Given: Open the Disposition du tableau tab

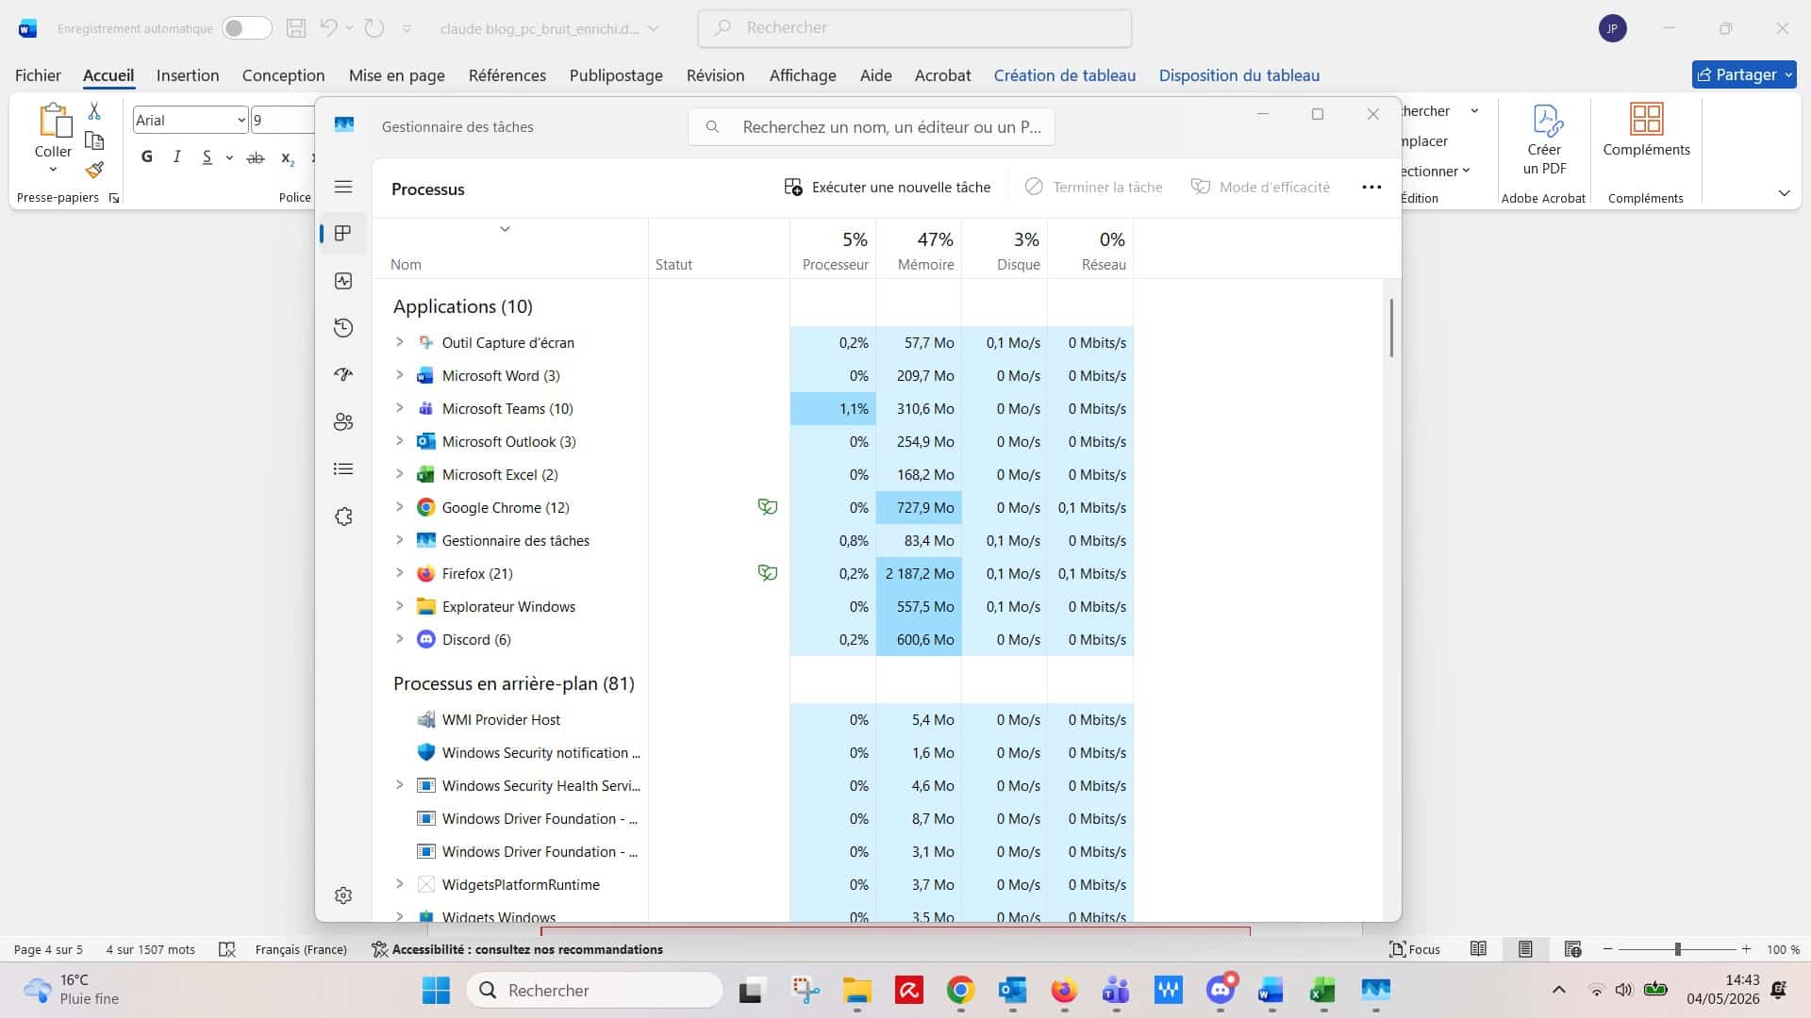Looking at the screenshot, I should (1239, 75).
